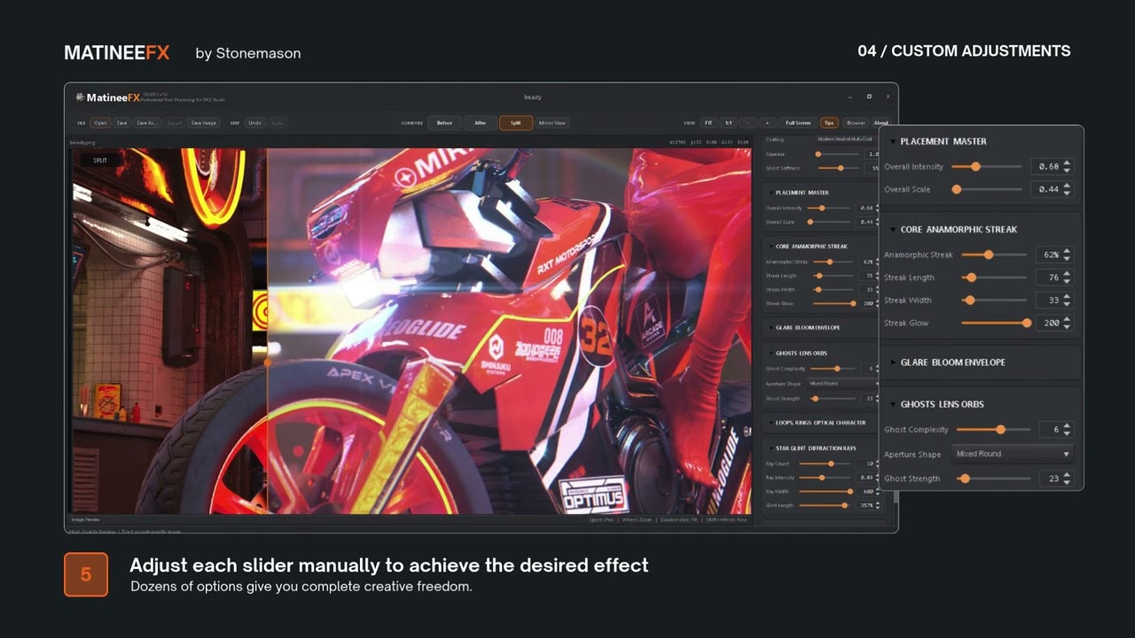Click the Undo button
The height and width of the screenshot is (638, 1135).
click(x=254, y=123)
